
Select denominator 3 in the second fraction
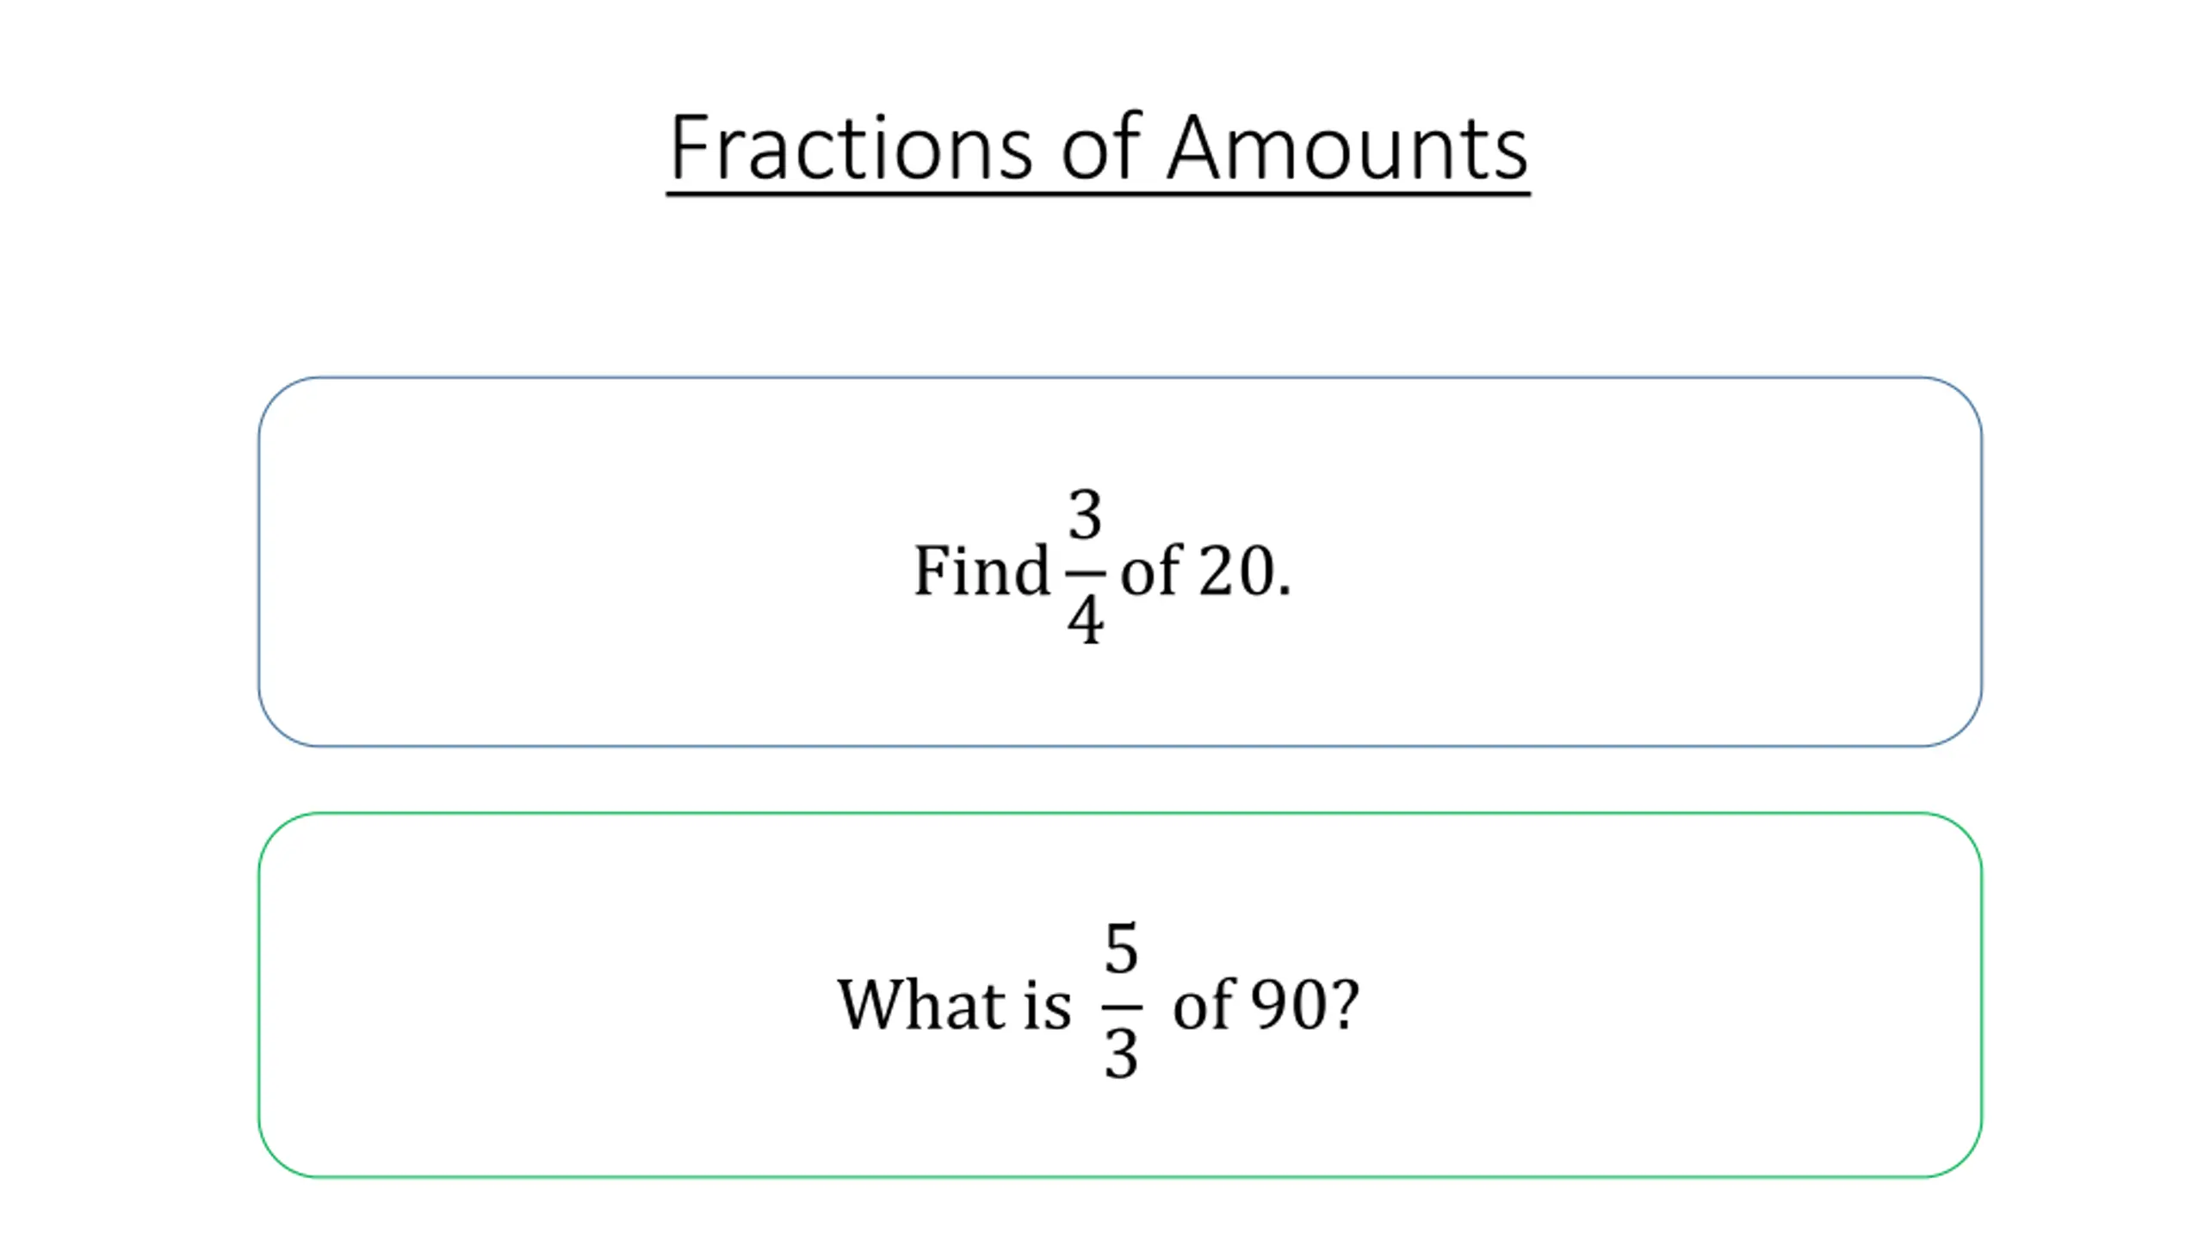(1122, 1053)
